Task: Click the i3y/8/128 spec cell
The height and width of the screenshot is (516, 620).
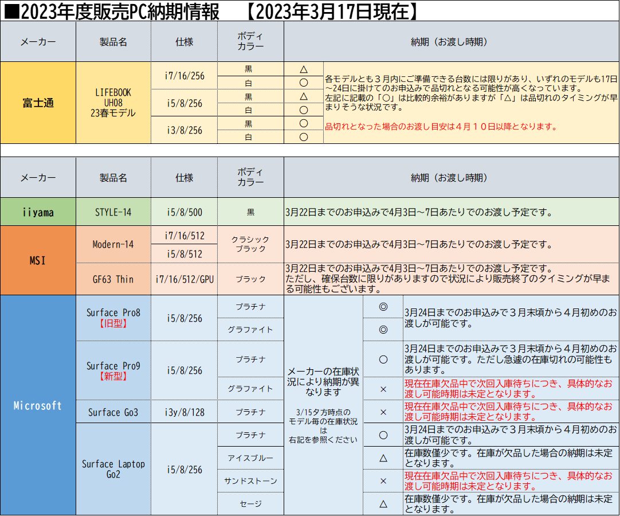Action: [185, 412]
